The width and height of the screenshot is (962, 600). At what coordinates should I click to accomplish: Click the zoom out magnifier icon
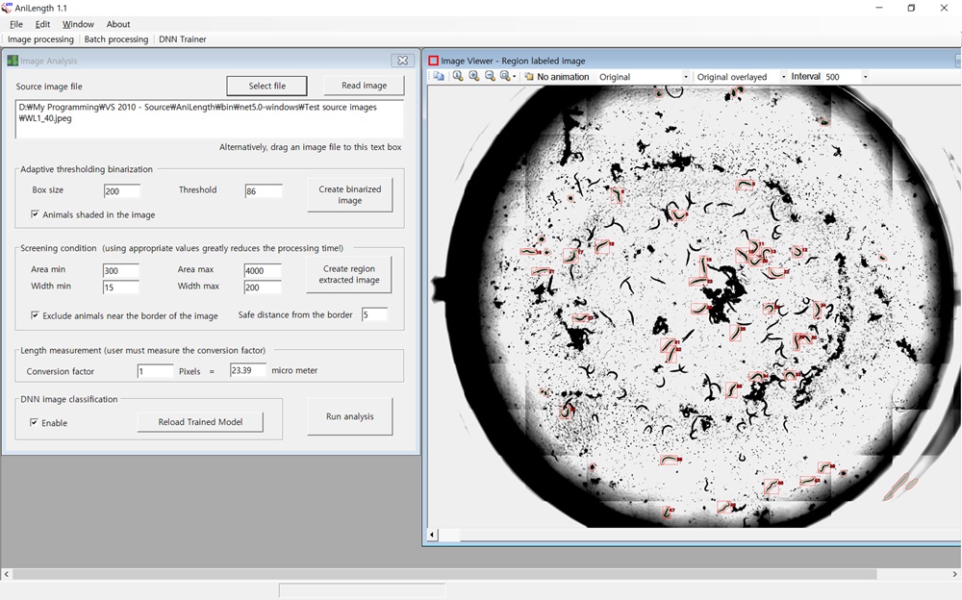click(x=490, y=77)
